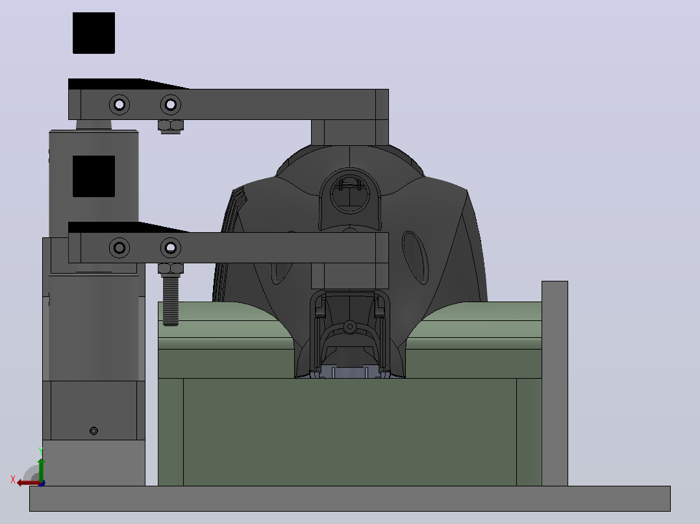The image size is (700, 524).
Task: Select the circular opening on the dark housing
Action: click(350, 195)
